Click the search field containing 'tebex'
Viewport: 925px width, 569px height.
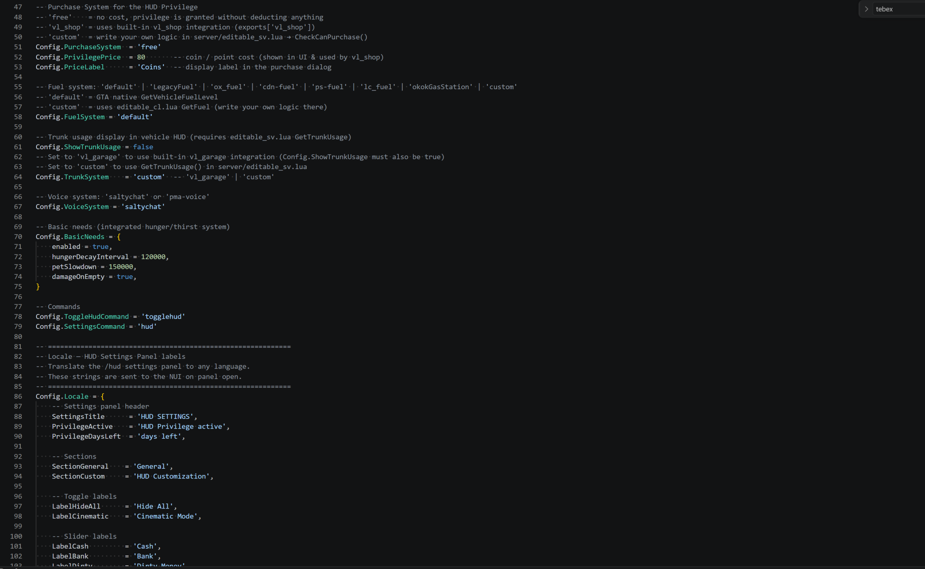pos(899,9)
